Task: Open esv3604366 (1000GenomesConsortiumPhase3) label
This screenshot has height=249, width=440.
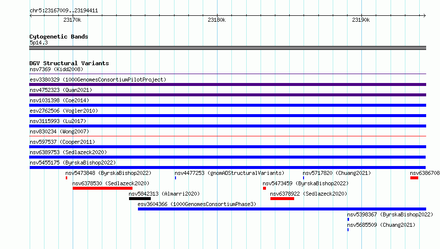Action: coord(197,204)
